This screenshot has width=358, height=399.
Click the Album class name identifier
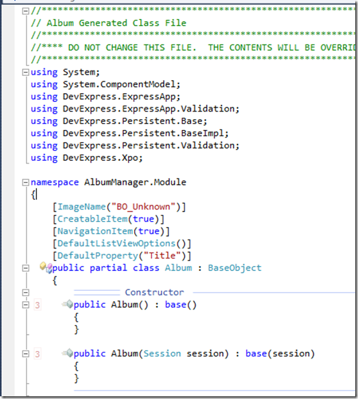point(179,268)
